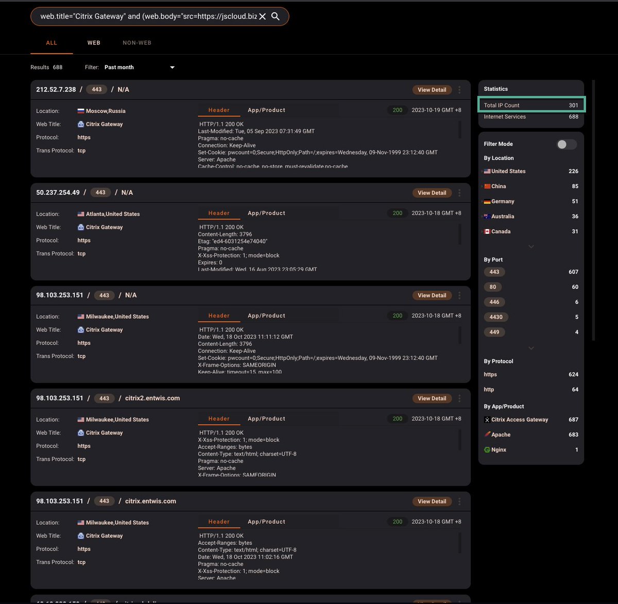Click the Apache feather icon
The width and height of the screenshot is (618, 604).
487,435
